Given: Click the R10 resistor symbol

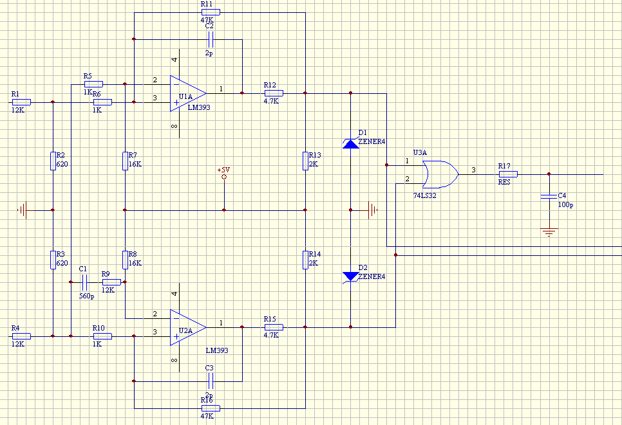Looking at the screenshot, I should [102, 336].
